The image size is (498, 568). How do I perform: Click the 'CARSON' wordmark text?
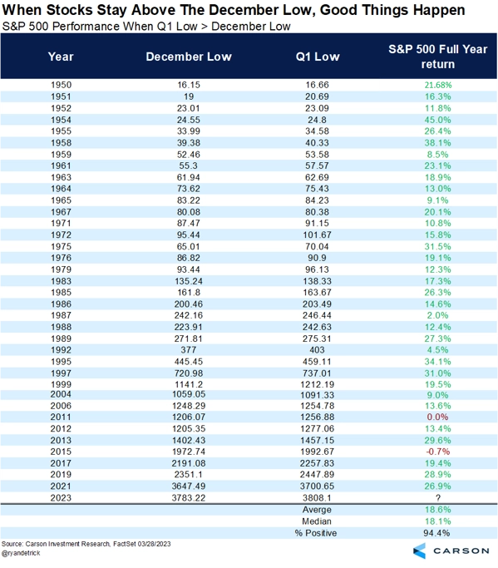point(461,551)
